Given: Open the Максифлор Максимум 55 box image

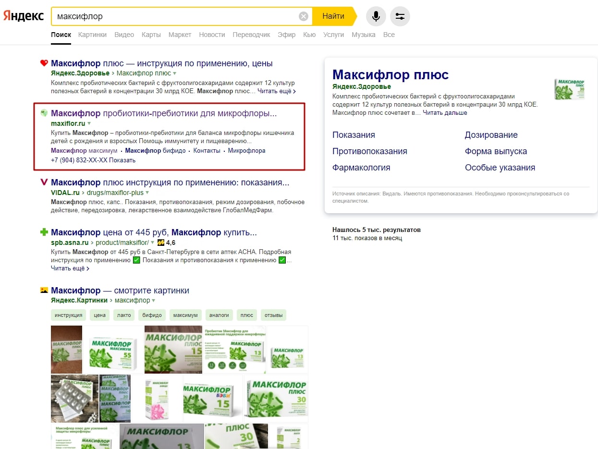Looking at the screenshot, I should pyautogui.click(x=114, y=350).
